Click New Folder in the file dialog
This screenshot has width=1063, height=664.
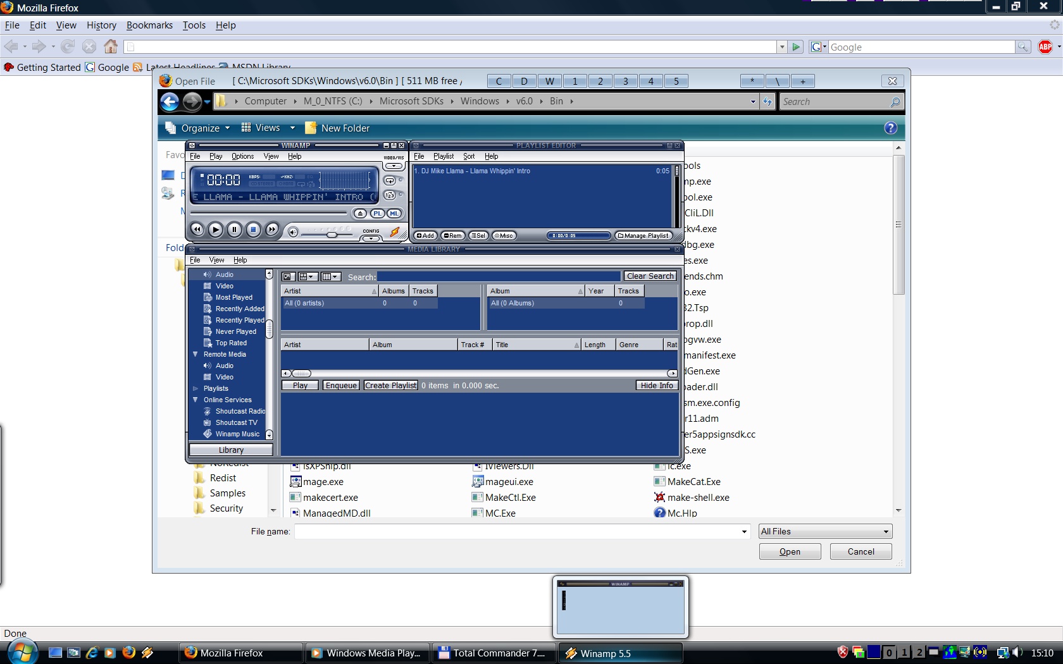tap(337, 128)
